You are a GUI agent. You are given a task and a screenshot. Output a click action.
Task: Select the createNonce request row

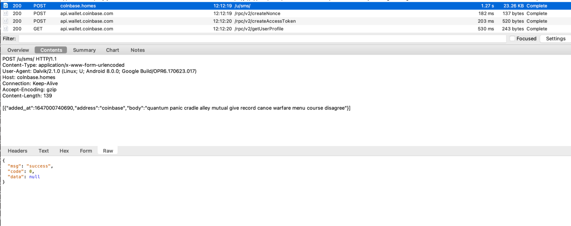pos(285,13)
